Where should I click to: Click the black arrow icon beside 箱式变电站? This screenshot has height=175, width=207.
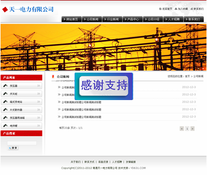(x=5, y=101)
